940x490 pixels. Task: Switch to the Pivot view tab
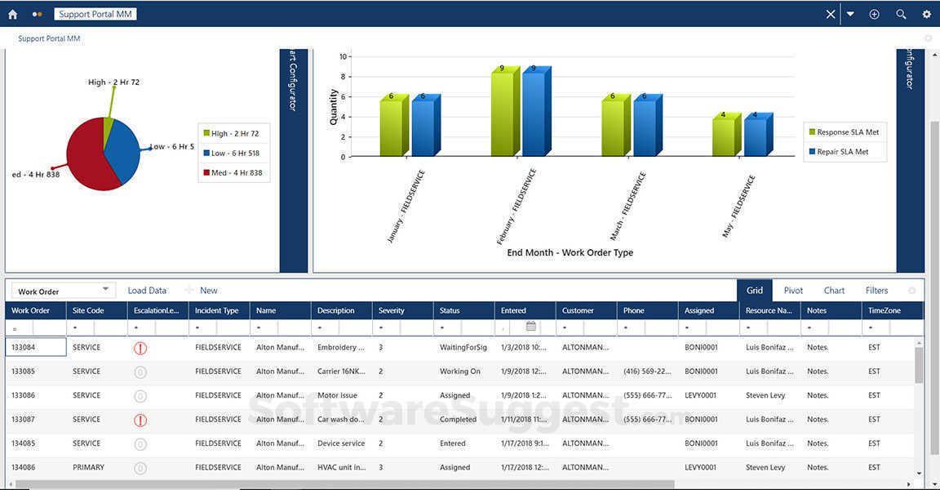click(793, 290)
